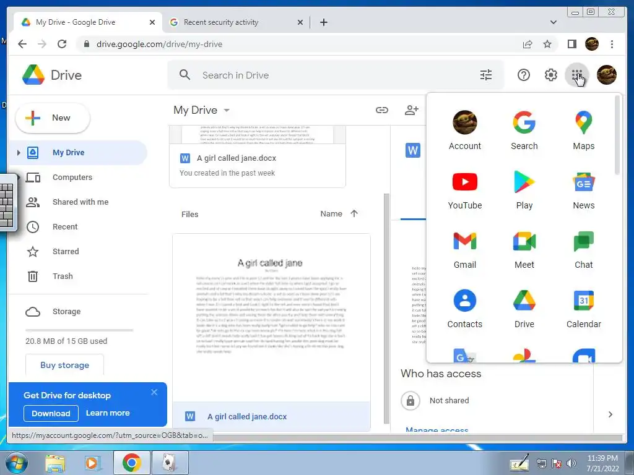Get link for selected file
This screenshot has height=475, width=634.
pyautogui.click(x=381, y=110)
